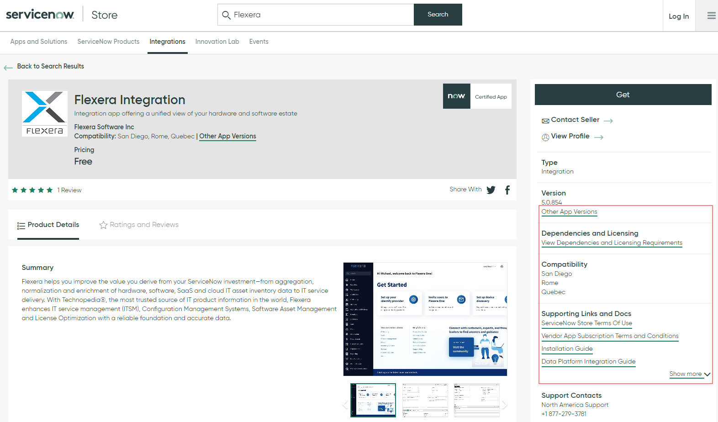Image resolution: width=718 pixels, height=422 pixels.
Task: Open View Dependencies and Licensing Requirements
Action: click(612, 243)
